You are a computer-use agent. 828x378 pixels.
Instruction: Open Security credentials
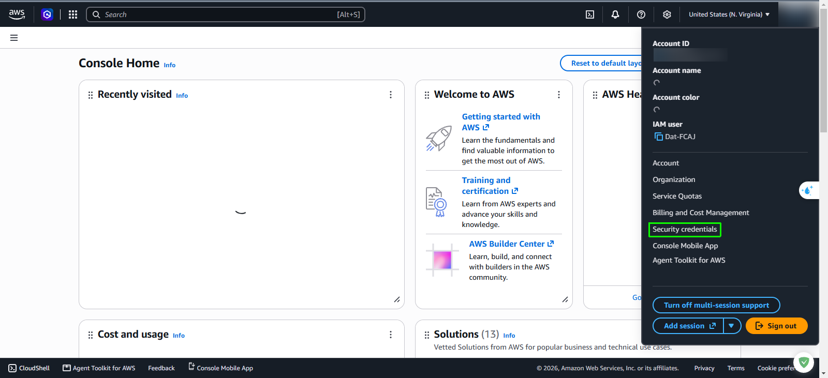685,229
